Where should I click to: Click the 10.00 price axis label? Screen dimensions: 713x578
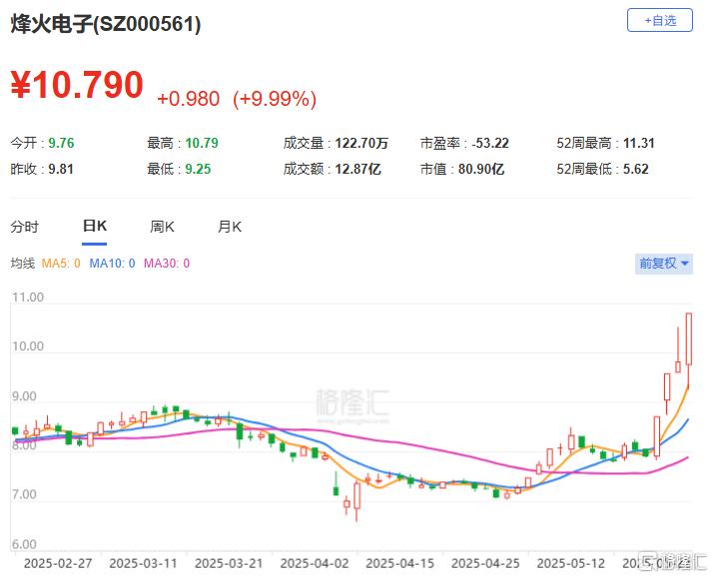pyautogui.click(x=28, y=346)
